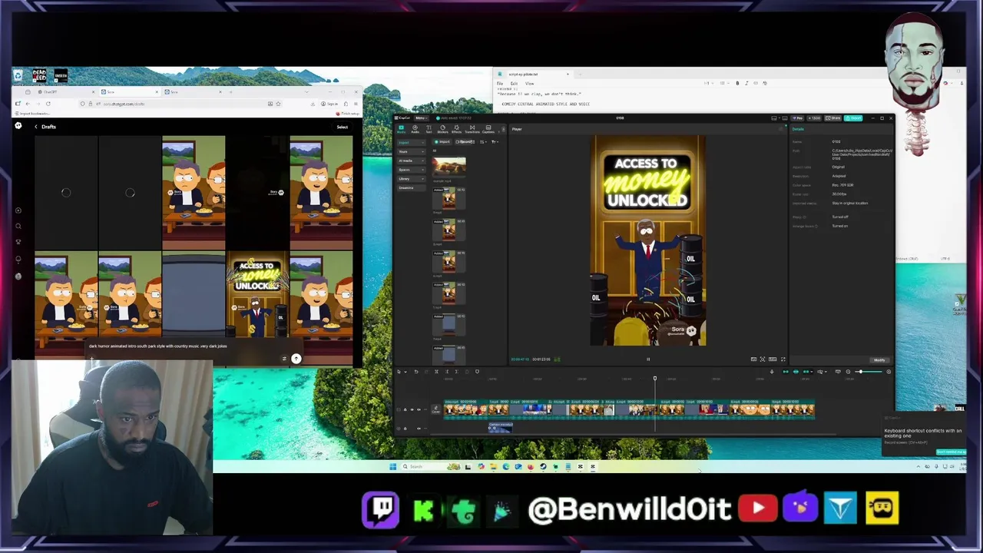Toggle auto snapping in timeline
This screenshot has height=553, width=983.
click(x=796, y=372)
